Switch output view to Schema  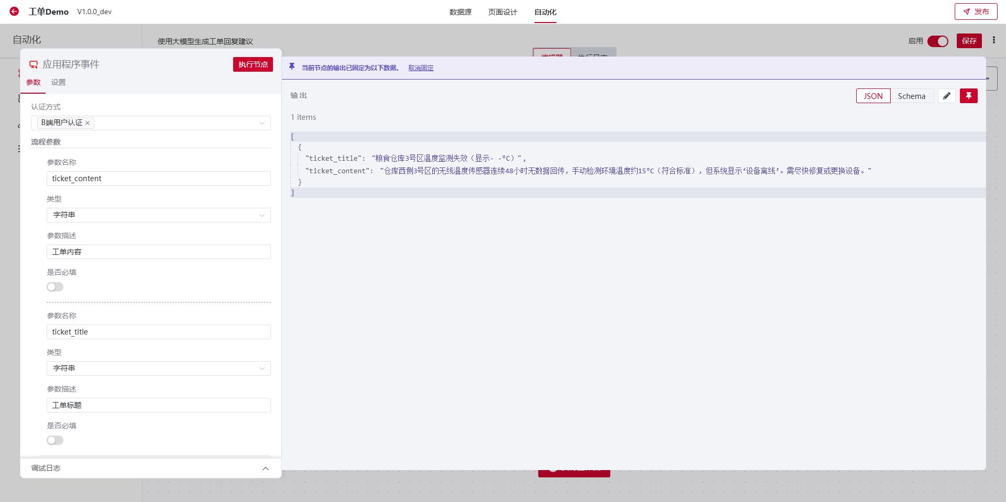click(x=911, y=96)
